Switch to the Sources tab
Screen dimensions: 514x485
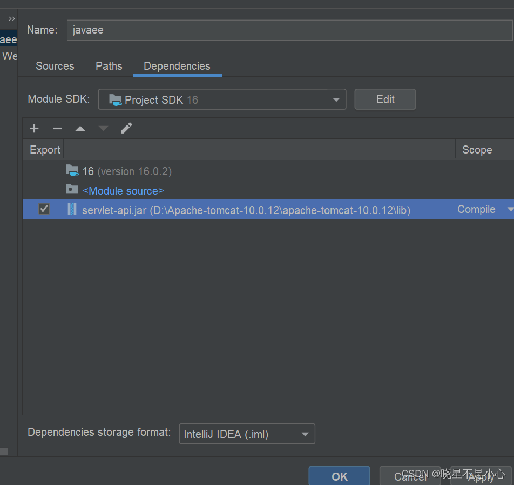(55, 66)
